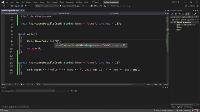
Task: Open x64 platform dropdown
Action: [51, 6]
